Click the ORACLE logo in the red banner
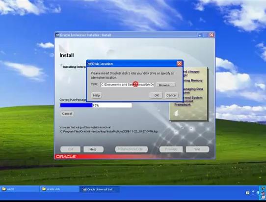 point(66,156)
